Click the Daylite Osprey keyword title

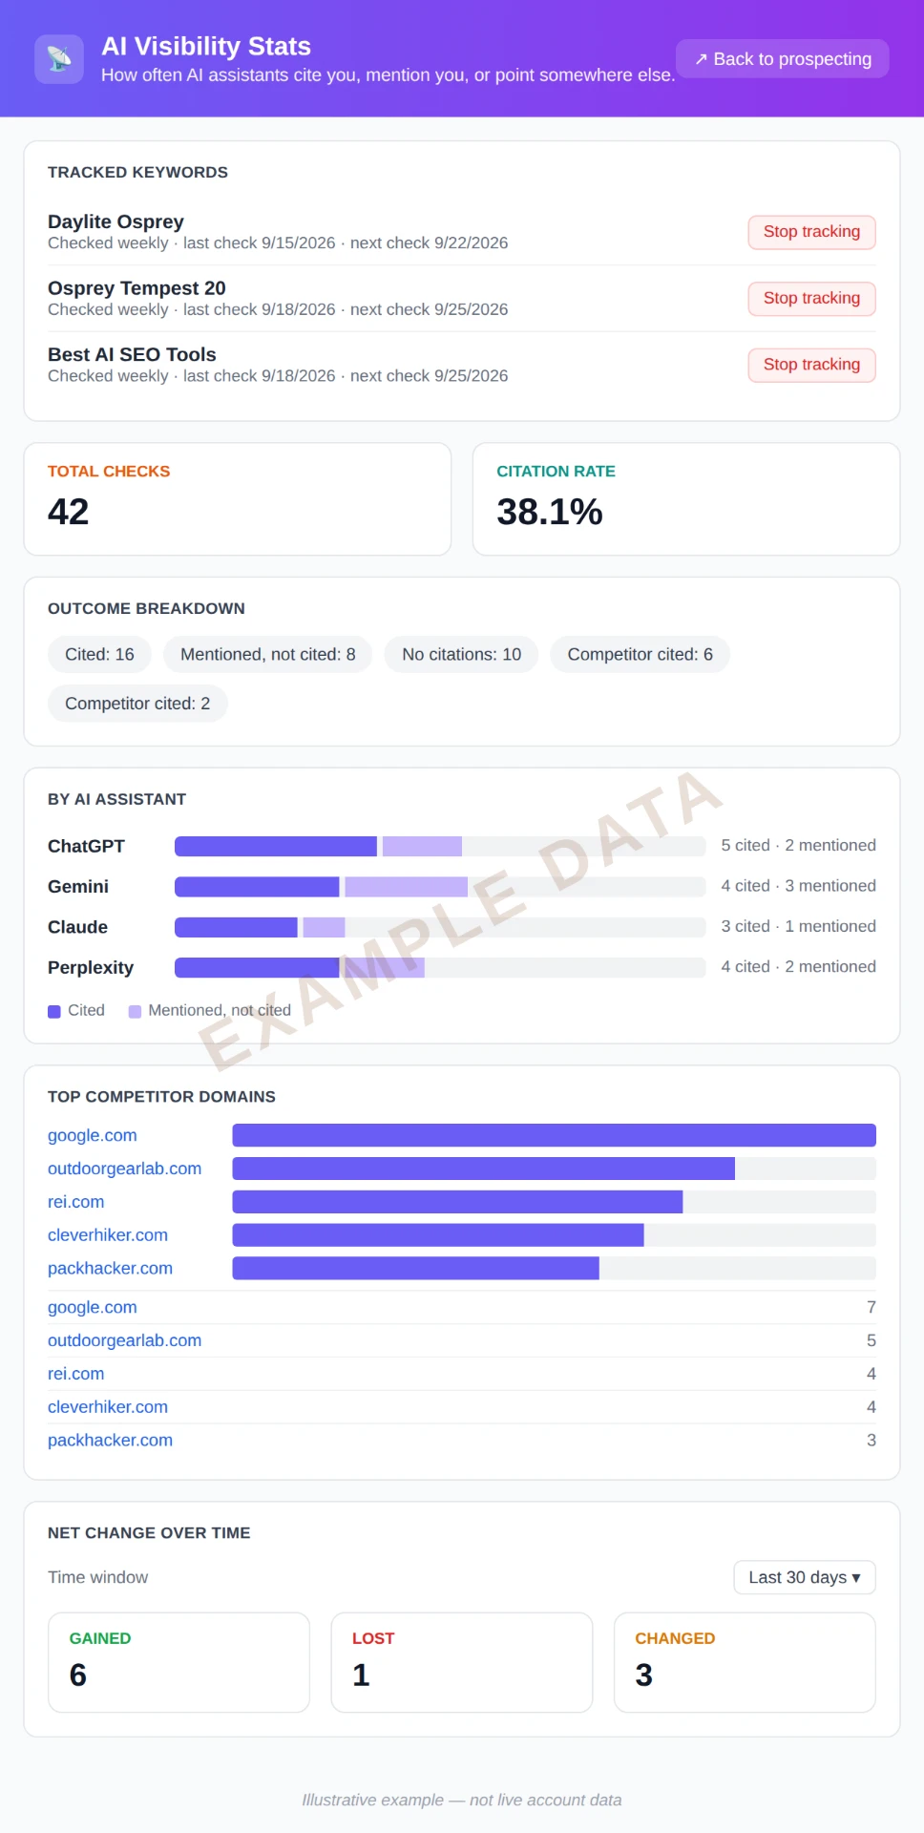click(115, 221)
